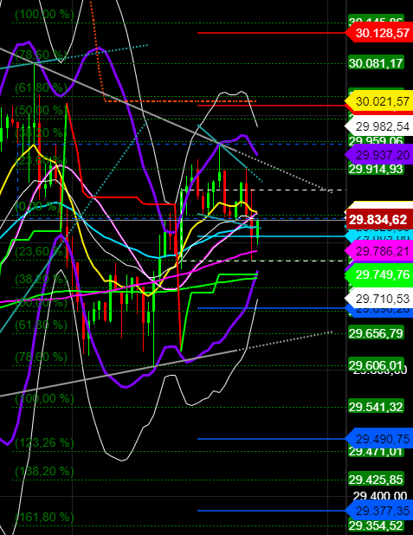Click the white 29.710,53 price tag
The image size is (413, 535).
point(380,299)
